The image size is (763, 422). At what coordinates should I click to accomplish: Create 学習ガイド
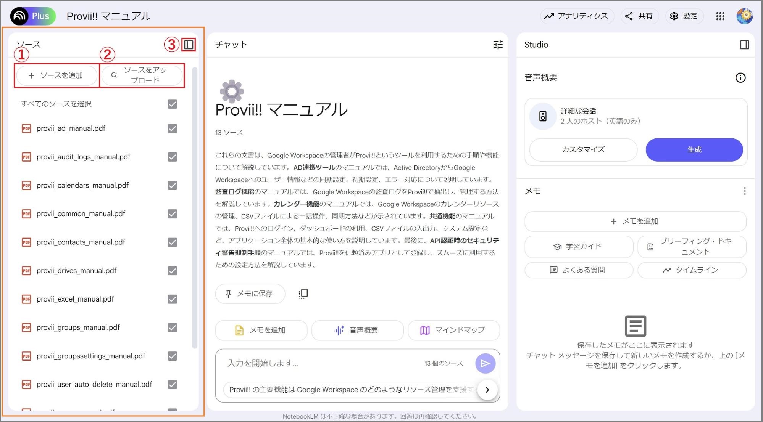coord(579,247)
